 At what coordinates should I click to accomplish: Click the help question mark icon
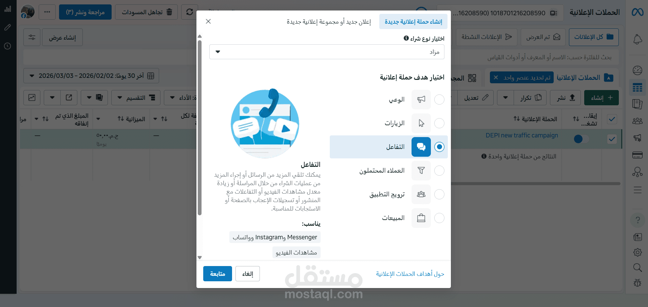[x=638, y=220]
